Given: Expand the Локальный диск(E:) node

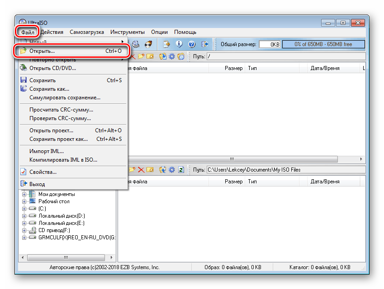Looking at the screenshot, I should pos(24,223).
